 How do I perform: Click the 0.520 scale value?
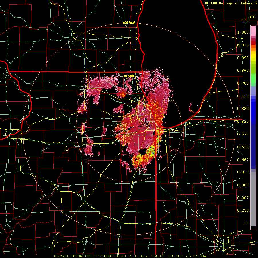(243, 147)
